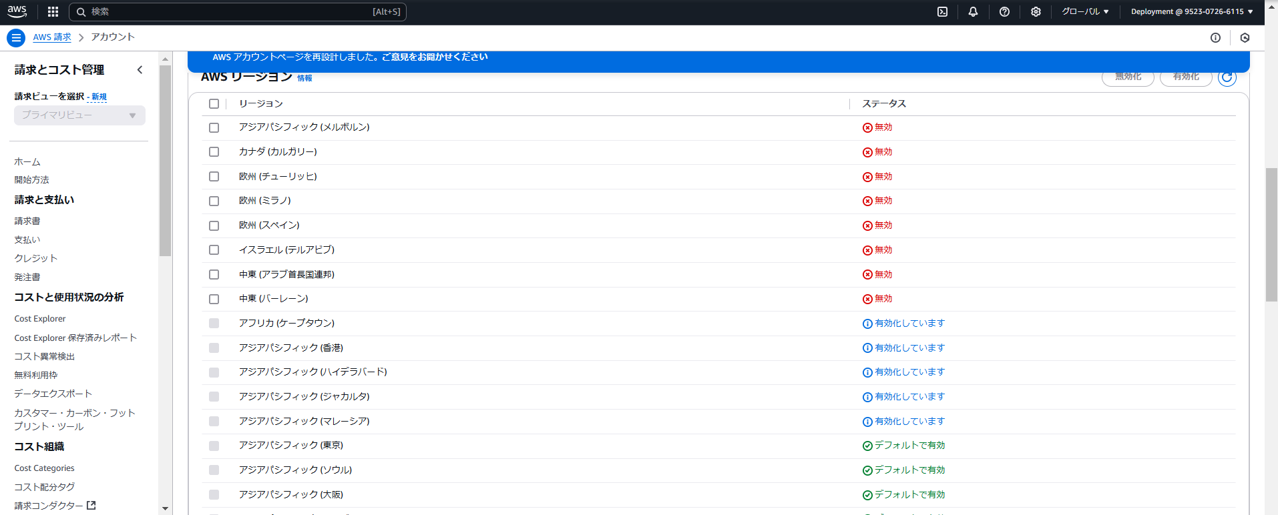Go to 請求書 in the sidebar

tap(27, 221)
